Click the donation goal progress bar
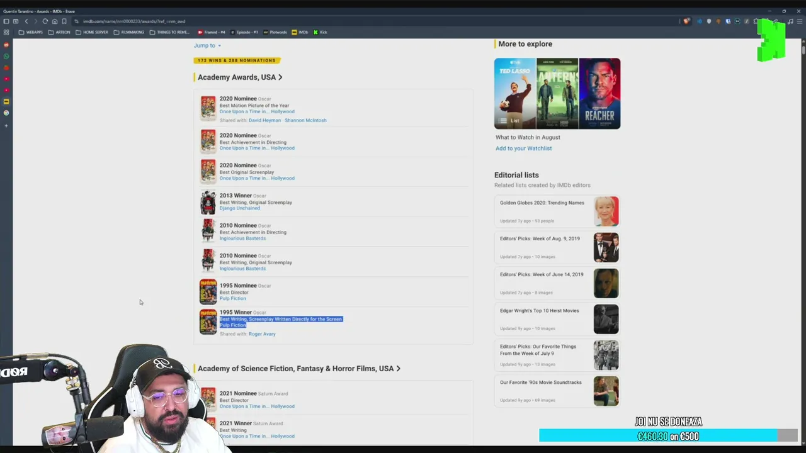806x453 pixels. [668, 436]
